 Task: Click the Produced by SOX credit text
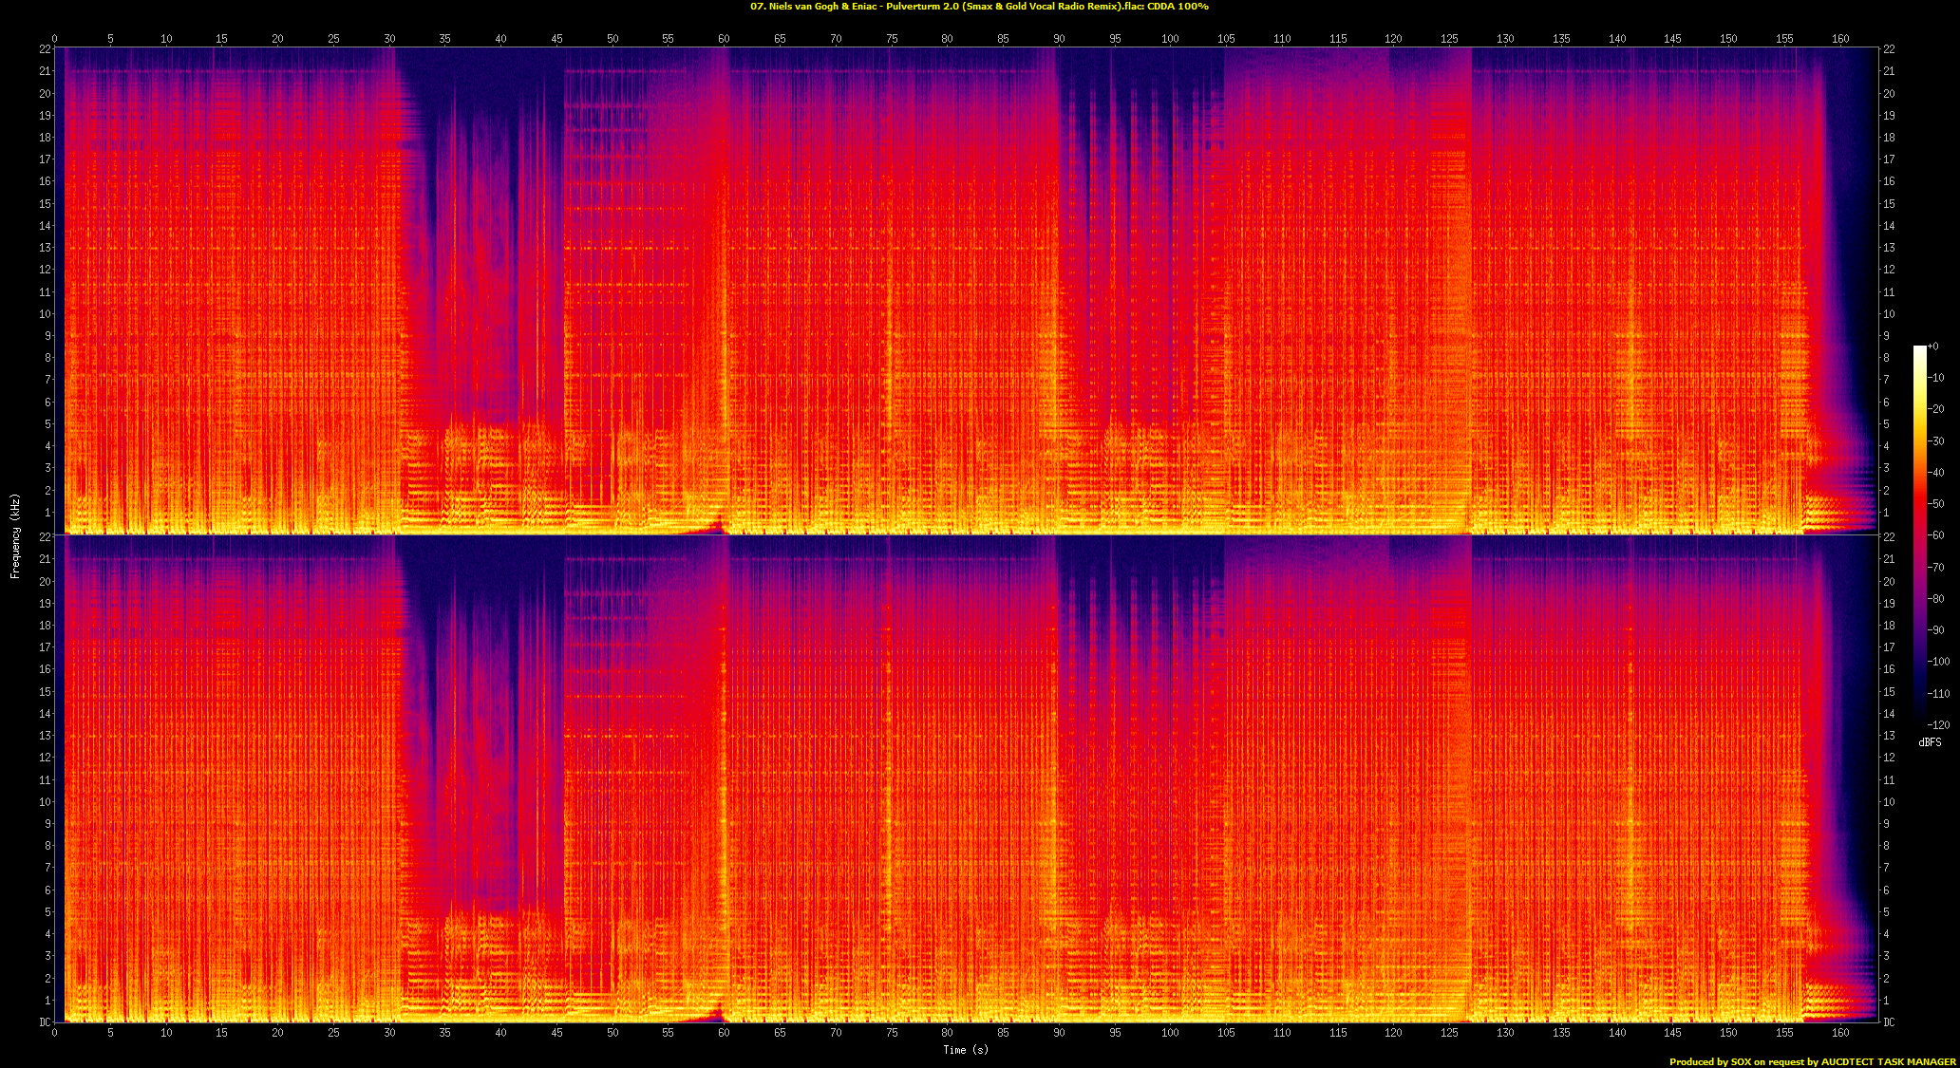tap(1812, 1061)
